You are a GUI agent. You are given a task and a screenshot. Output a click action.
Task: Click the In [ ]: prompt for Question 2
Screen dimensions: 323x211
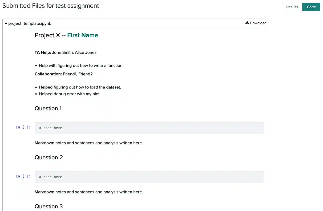coord(23,176)
